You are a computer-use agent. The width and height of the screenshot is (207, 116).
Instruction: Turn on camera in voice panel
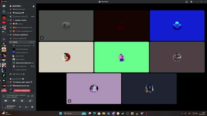(x=6, y=101)
